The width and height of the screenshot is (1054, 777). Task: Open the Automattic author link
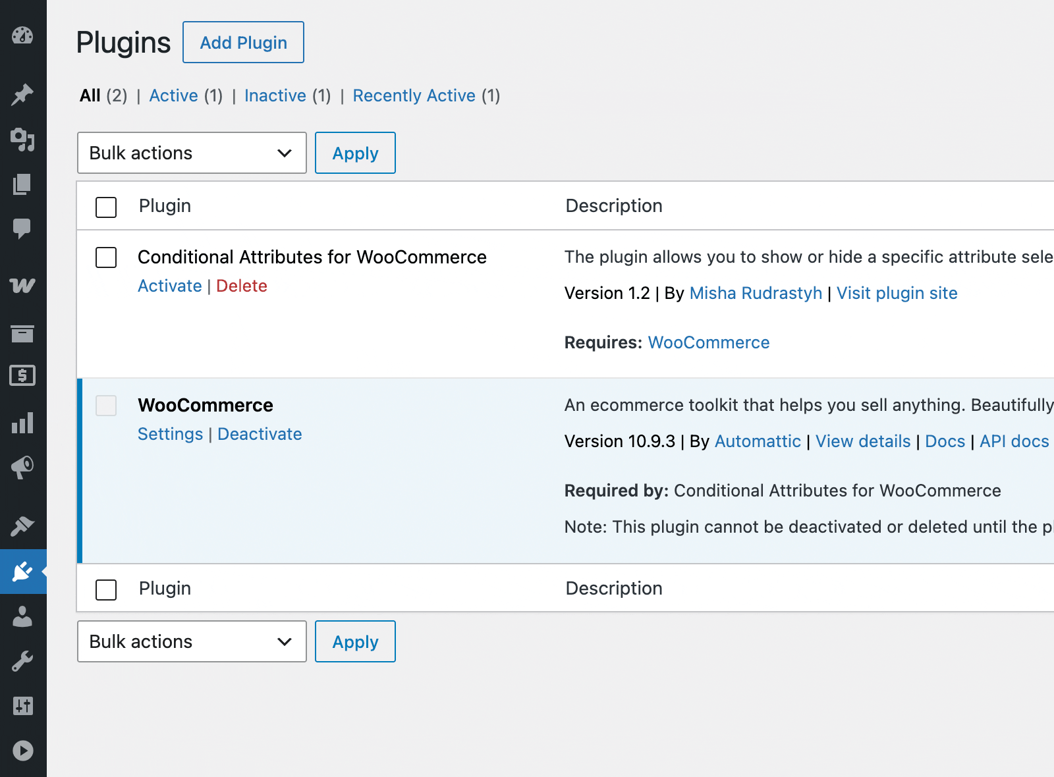pos(758,441)
